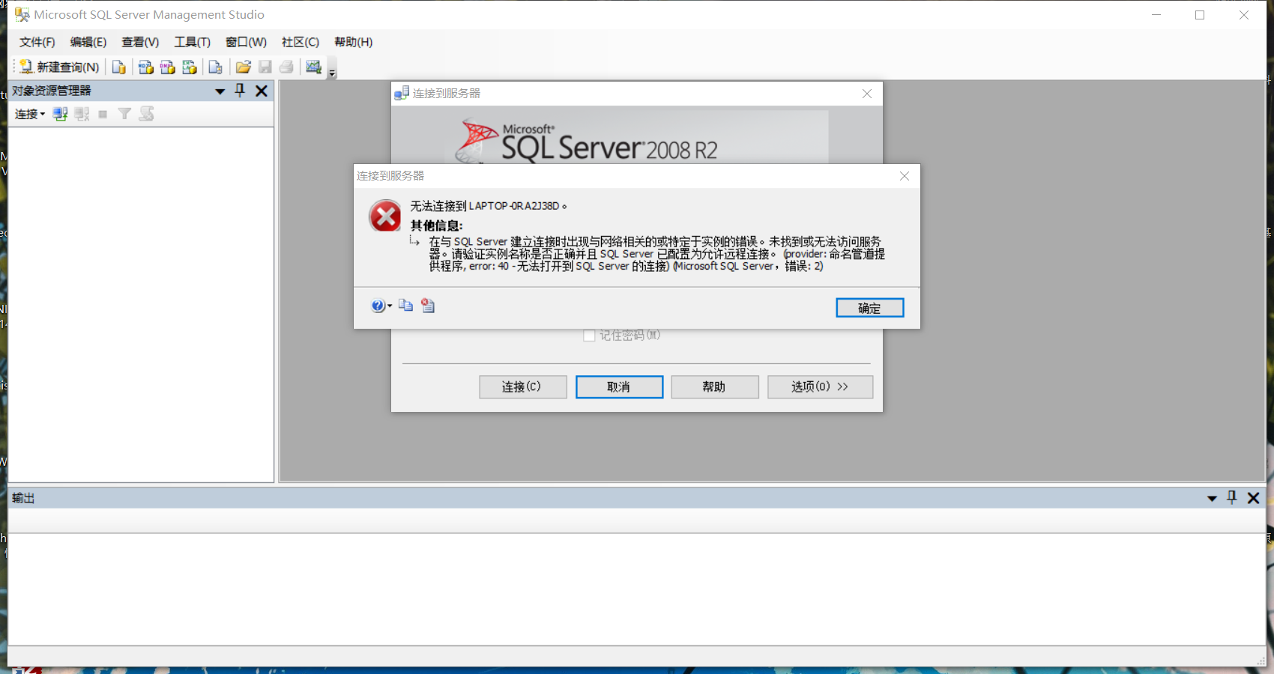Toggle auto-hide pin on 输出 panel
Viewport: 1274px width, 674px height.
pos(1232,497)
